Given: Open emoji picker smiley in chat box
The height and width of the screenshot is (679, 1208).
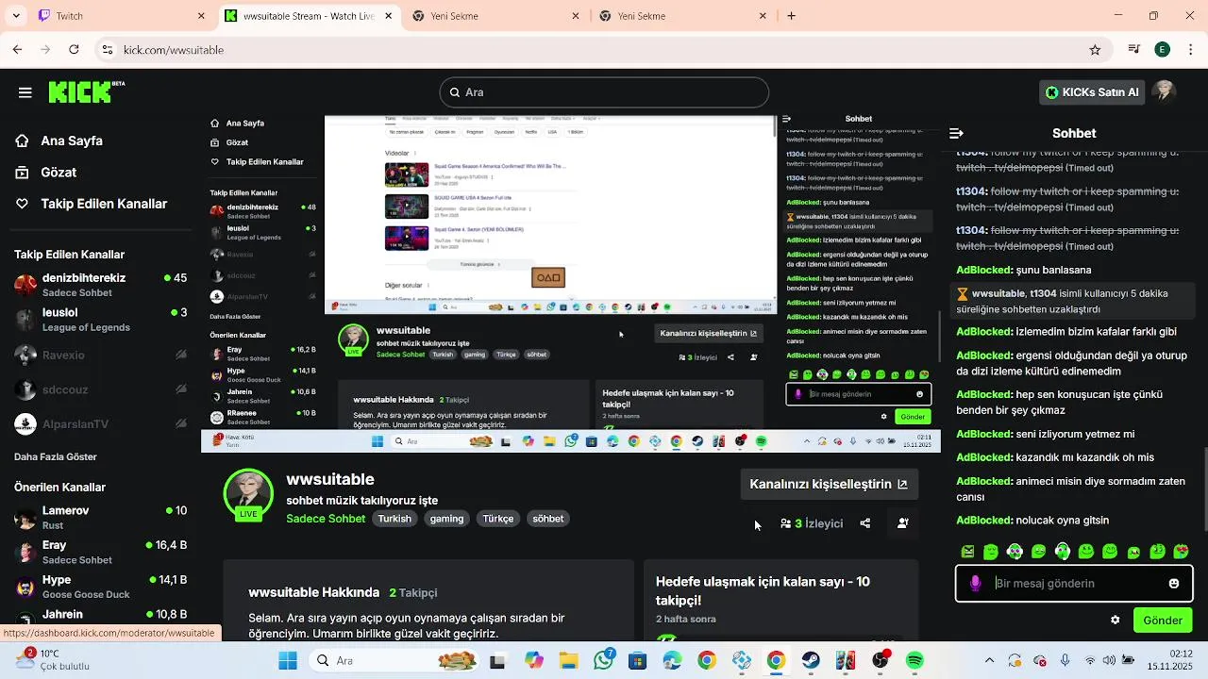Looking at the screenshot, I should (x=1174, y=584).
